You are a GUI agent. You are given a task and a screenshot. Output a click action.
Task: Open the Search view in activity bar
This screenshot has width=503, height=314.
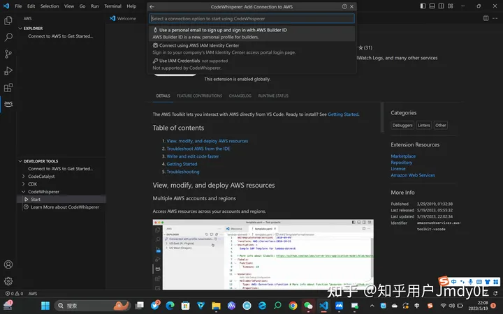click(x=8, y=37)
